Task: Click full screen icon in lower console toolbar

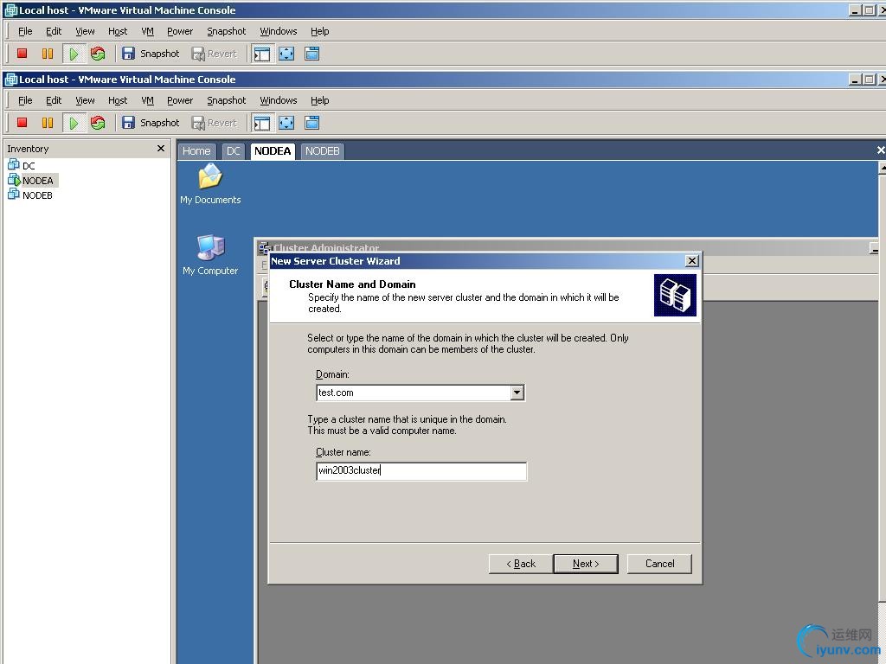Action: tap(286, 123)
